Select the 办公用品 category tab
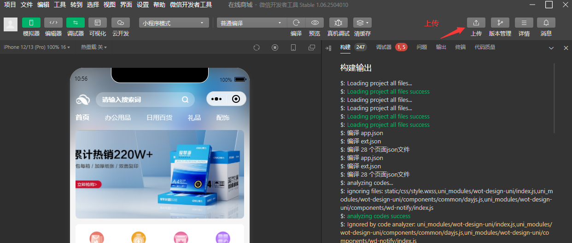 click(x=117, y=118)
